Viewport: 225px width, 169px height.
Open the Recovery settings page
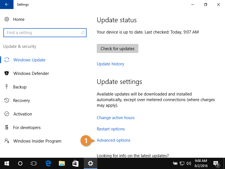21,101
